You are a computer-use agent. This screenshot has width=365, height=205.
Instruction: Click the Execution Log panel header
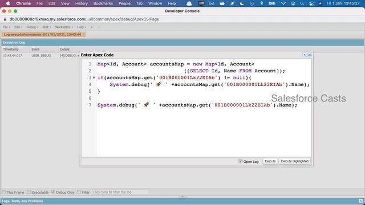tap(182, 43)
